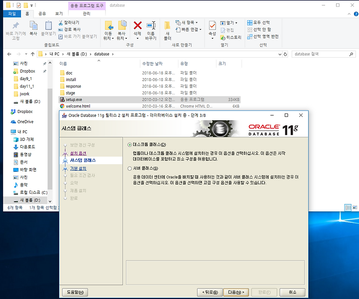Select the Desktop Class (데스크톱 클래스) radio button
This screenshot has width=359, height=299.
pyautogui.click(x=130, y=145)
